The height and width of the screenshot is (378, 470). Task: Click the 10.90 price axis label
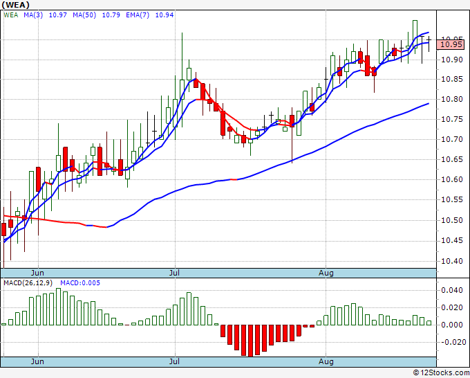452,60
